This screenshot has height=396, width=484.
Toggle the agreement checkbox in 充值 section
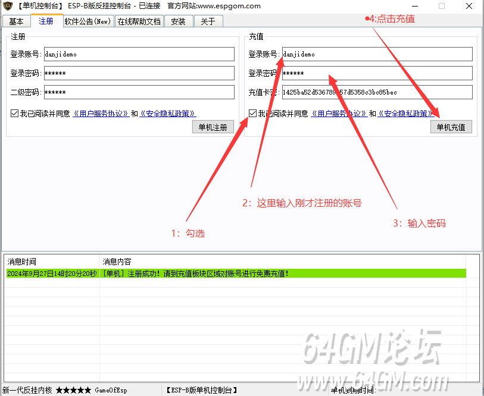tap(252, 114)
